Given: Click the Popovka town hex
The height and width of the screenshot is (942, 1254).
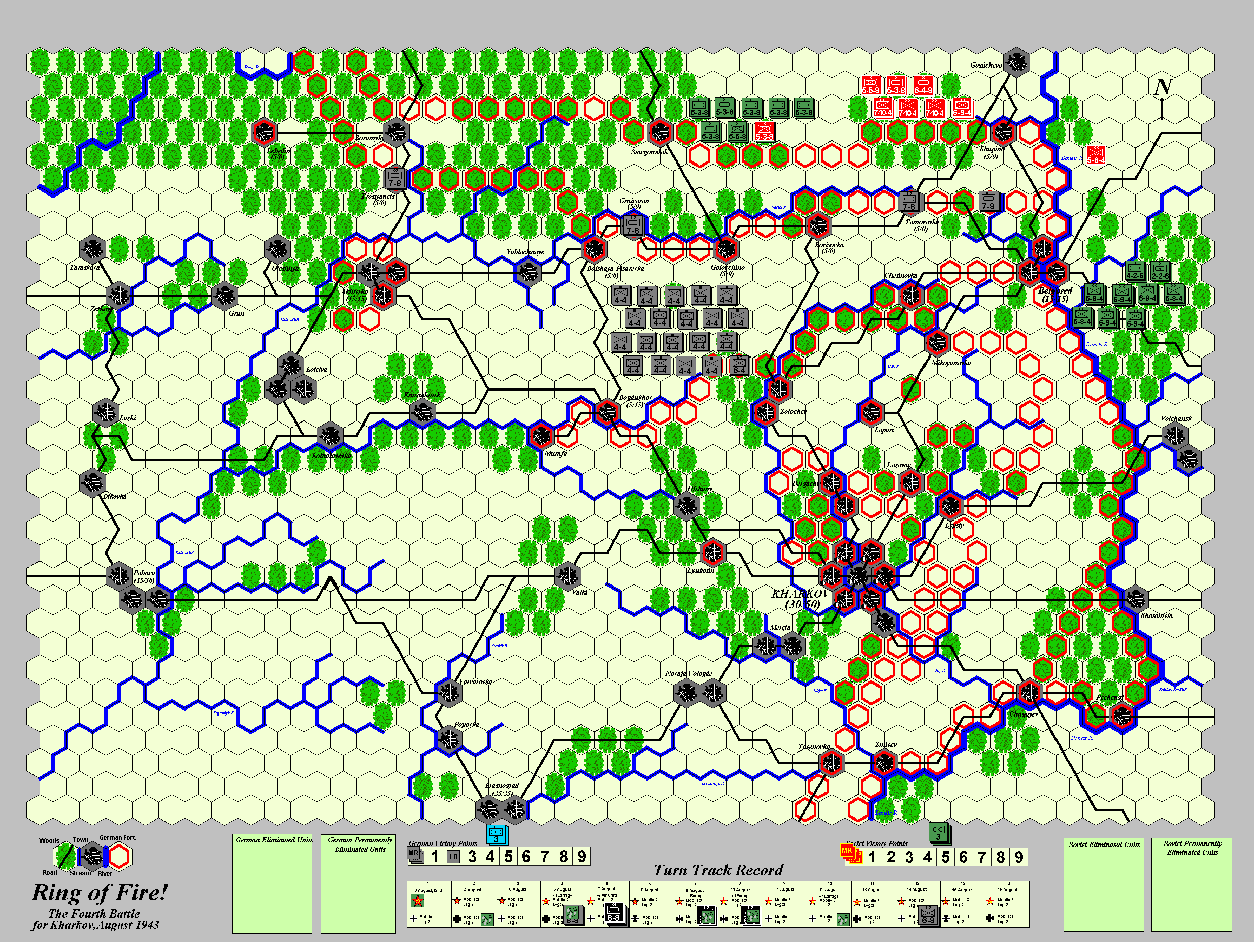Looking at the screenshot, I should coord(449,739).
